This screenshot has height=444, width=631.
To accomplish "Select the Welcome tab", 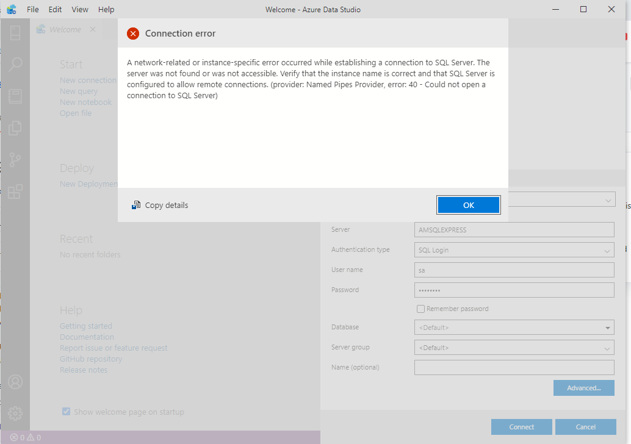I will pos(65,29).
